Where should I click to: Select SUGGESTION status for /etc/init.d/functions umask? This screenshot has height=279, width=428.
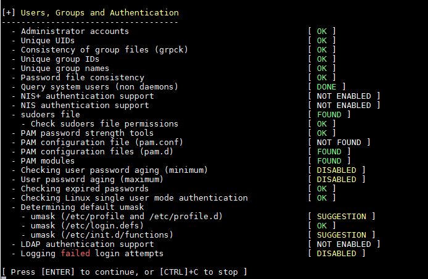pyautogui.click(x=341, y=235)
